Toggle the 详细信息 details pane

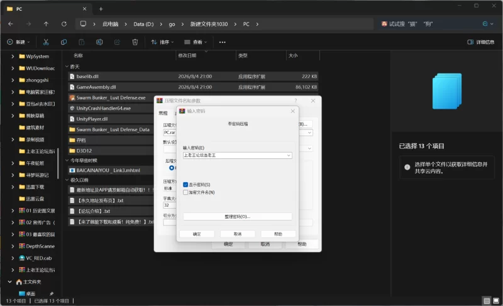(x=480, y=42)
